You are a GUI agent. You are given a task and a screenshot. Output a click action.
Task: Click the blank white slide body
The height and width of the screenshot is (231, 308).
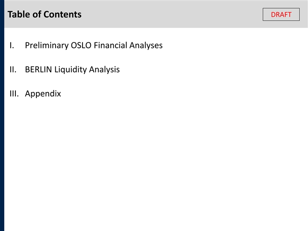[171, 163]
